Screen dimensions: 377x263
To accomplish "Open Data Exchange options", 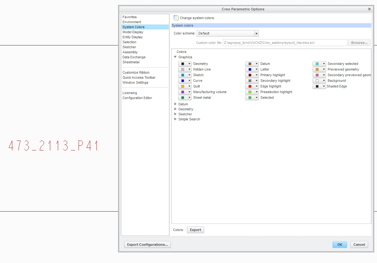I will tap(145, 57).
